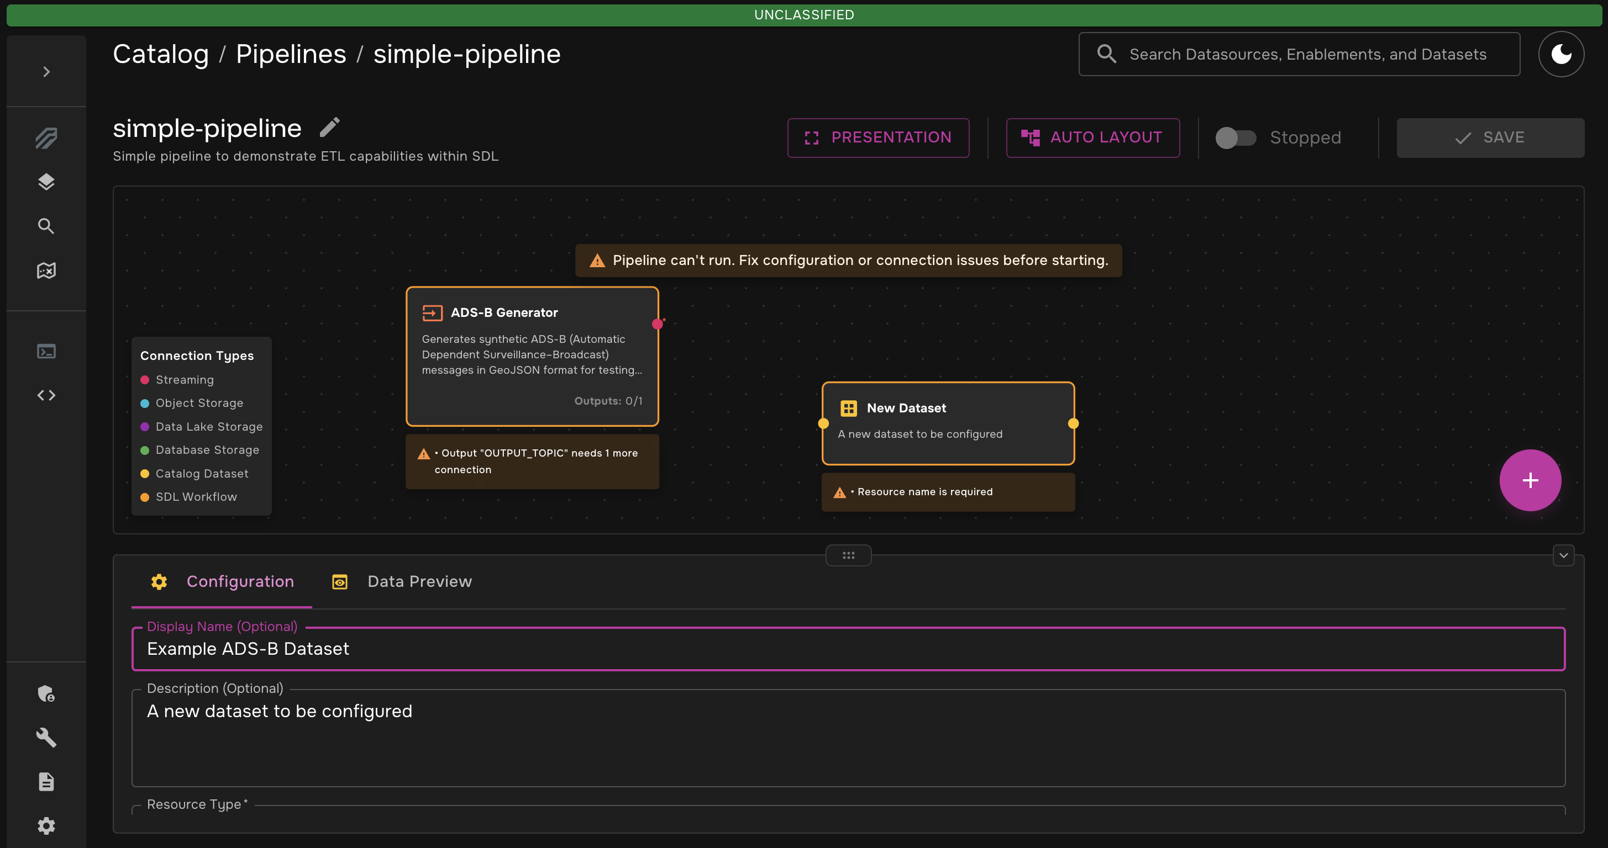
Task: Open the code brackets icon in sidebar
Action: (46, 395)
